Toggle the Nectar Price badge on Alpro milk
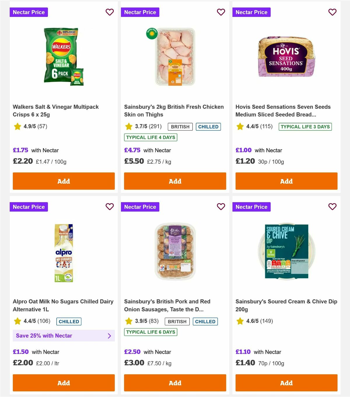350x397 pixels. coord(29,207)
